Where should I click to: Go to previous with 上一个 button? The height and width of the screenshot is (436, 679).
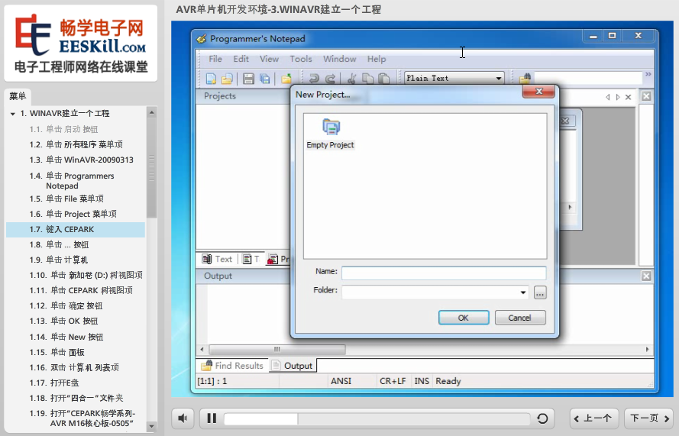click(593, 418)
